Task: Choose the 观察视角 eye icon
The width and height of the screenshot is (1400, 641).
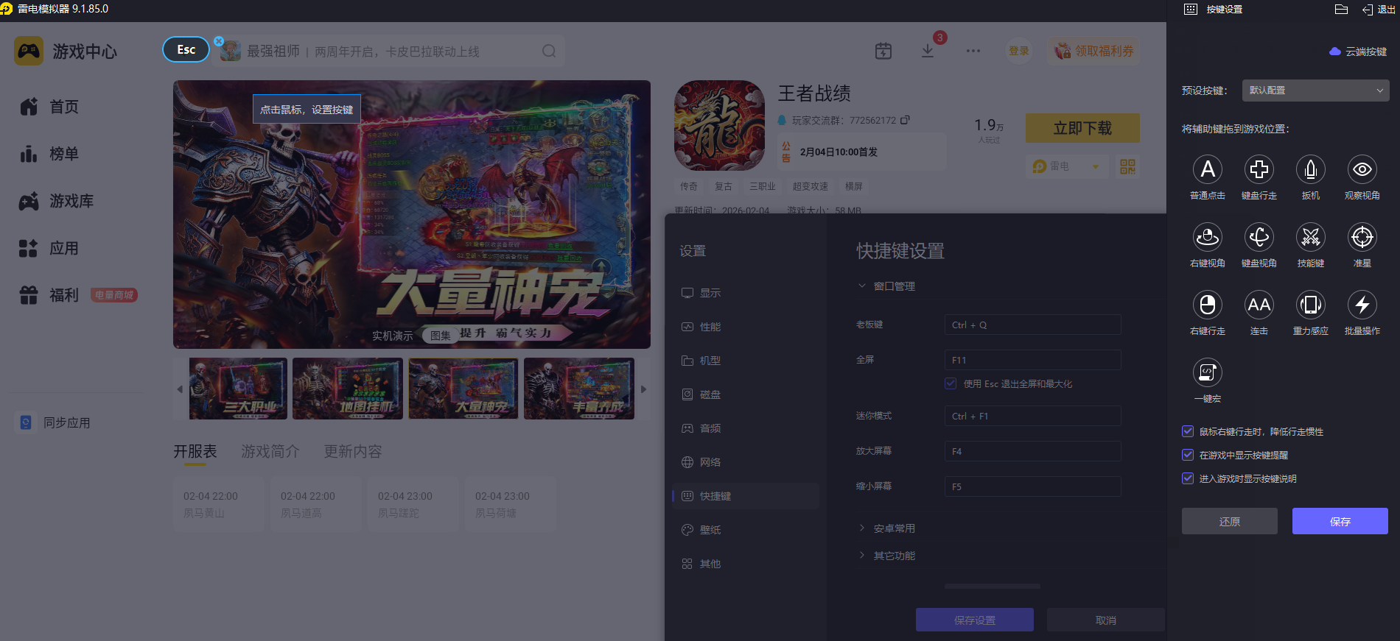Action: 1362,169
